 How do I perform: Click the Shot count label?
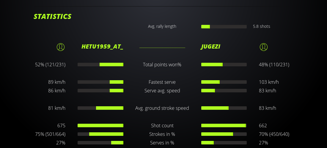(x=162, y=126)
